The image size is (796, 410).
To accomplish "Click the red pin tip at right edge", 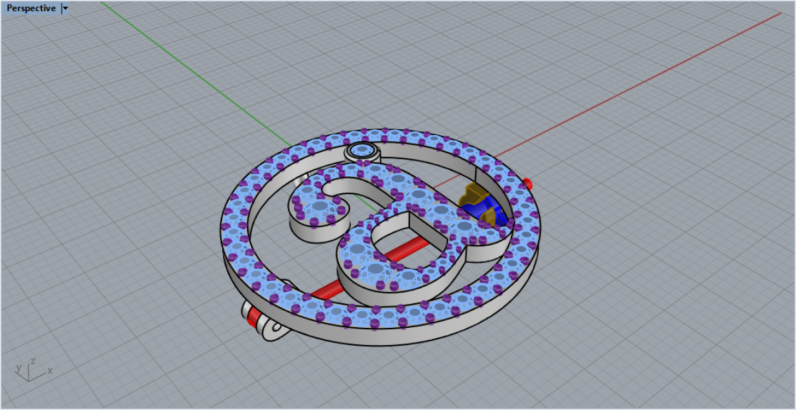I will (x=527, y=182).
